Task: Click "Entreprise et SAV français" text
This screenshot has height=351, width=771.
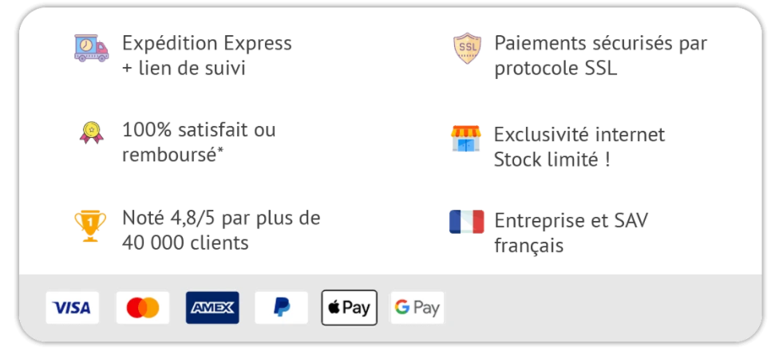Action: [x=571, y=233]
